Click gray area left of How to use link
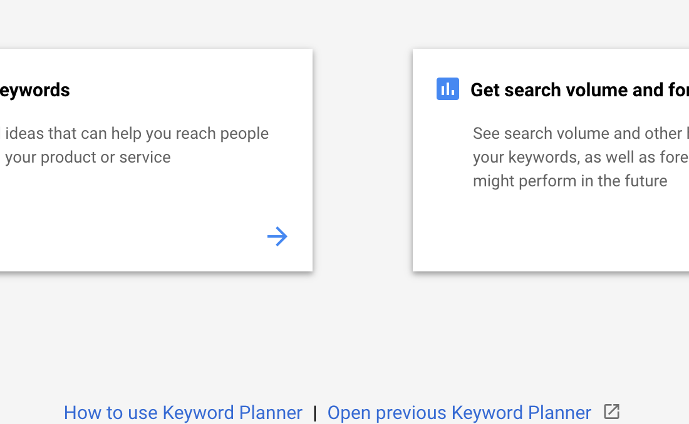The height and width of the screenshot is (424, 689). 31,413
